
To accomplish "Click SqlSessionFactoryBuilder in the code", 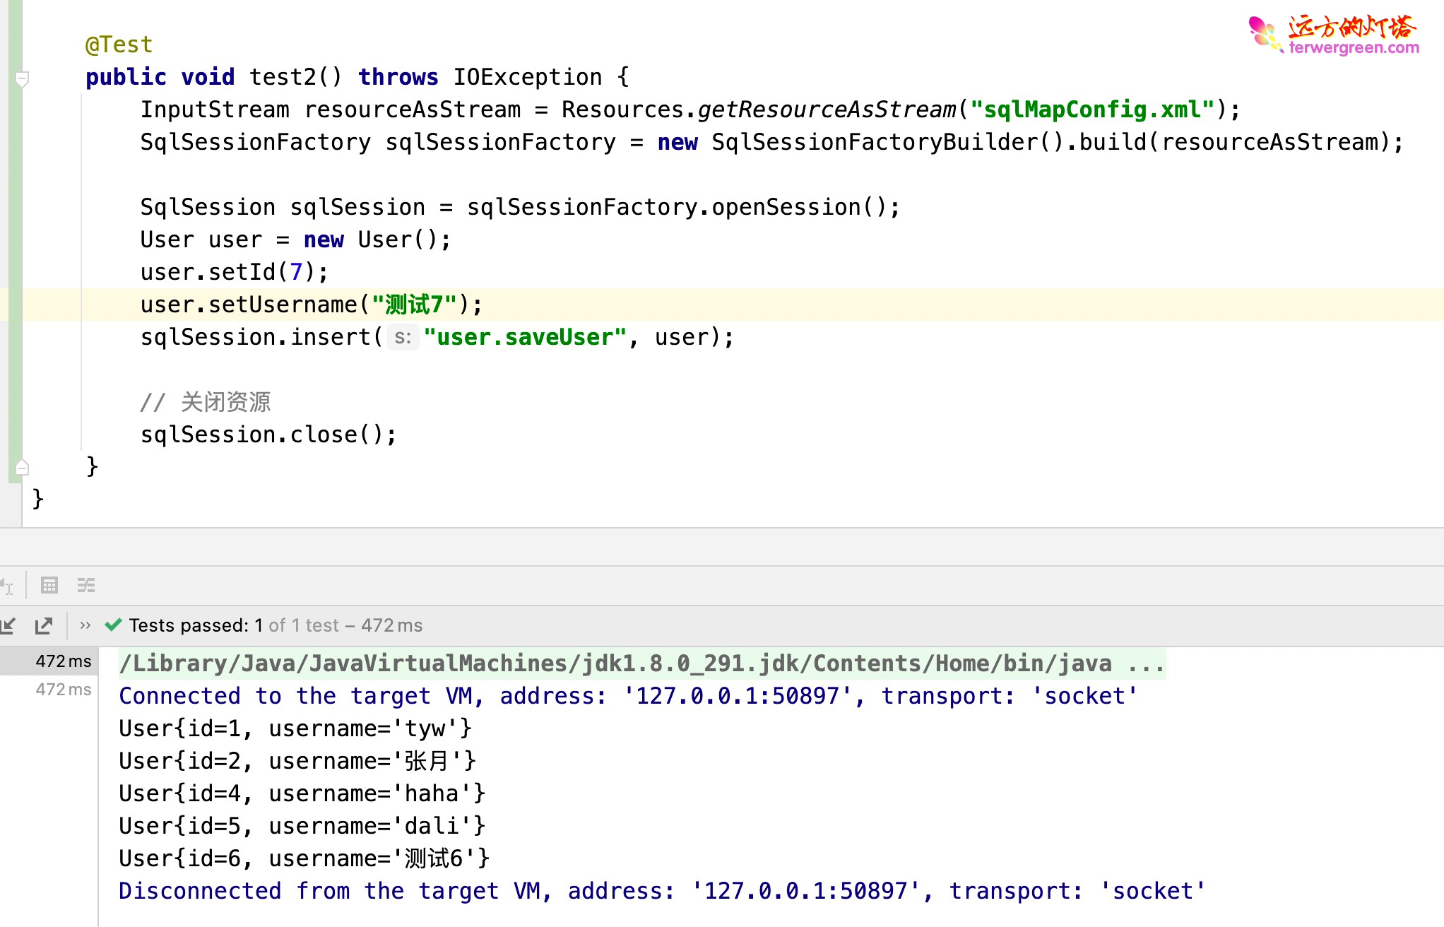I will [x=875, y=142].
